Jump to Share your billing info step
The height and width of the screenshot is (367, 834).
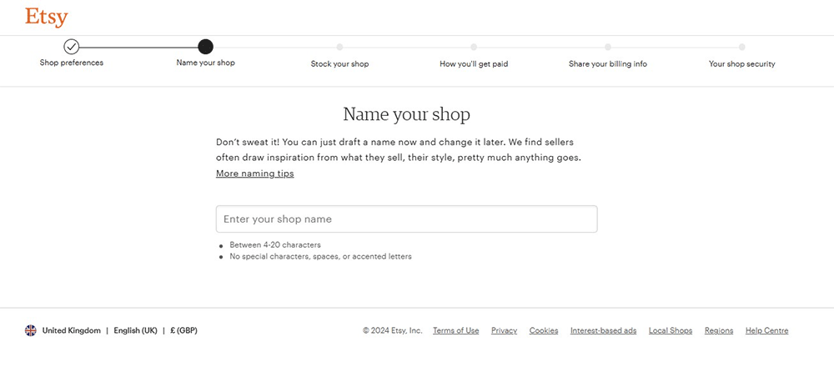point(607,63)
